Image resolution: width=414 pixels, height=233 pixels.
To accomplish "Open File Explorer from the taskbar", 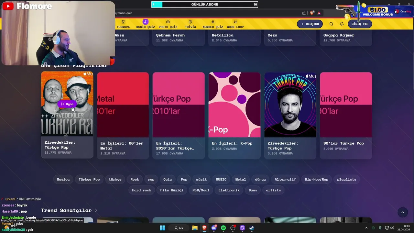I will click(195, 228).
